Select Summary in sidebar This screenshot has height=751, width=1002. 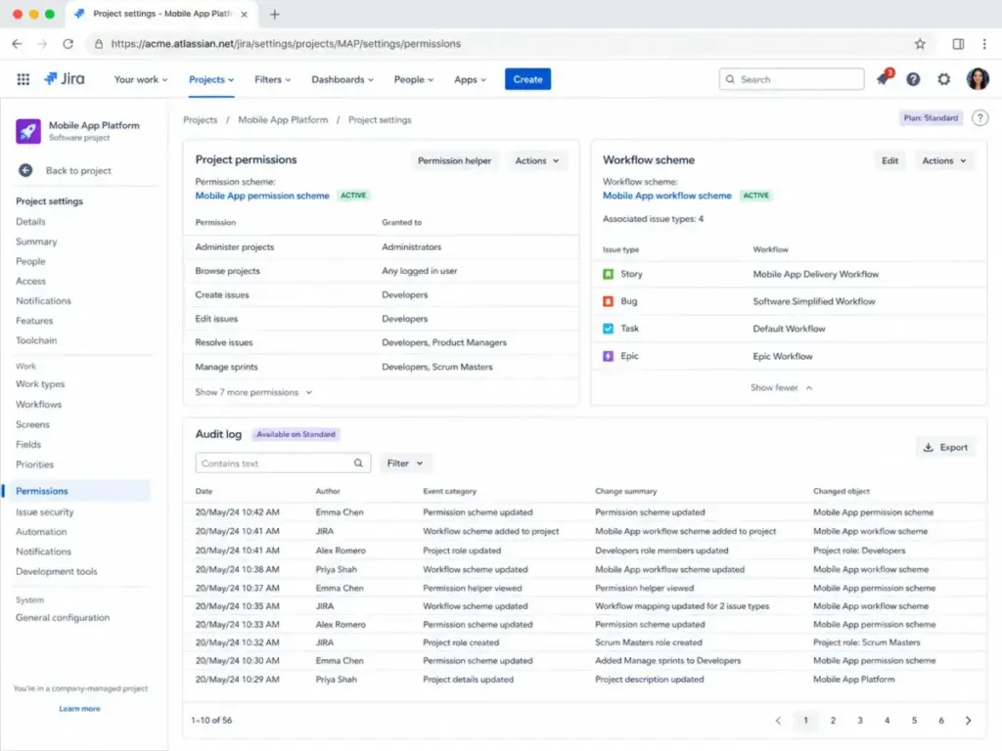36,242
